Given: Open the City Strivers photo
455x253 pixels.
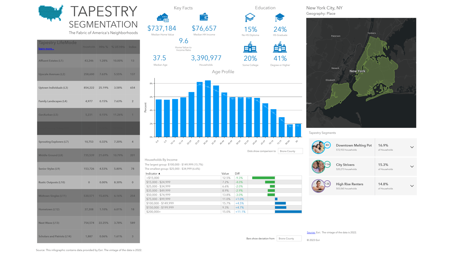Looking at the screenshot, I should pos(318,167).
